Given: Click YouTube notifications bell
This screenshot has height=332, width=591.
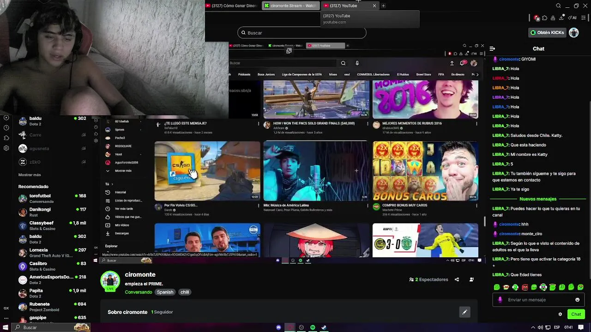Looking at the screenshot, I should [463, 63].
